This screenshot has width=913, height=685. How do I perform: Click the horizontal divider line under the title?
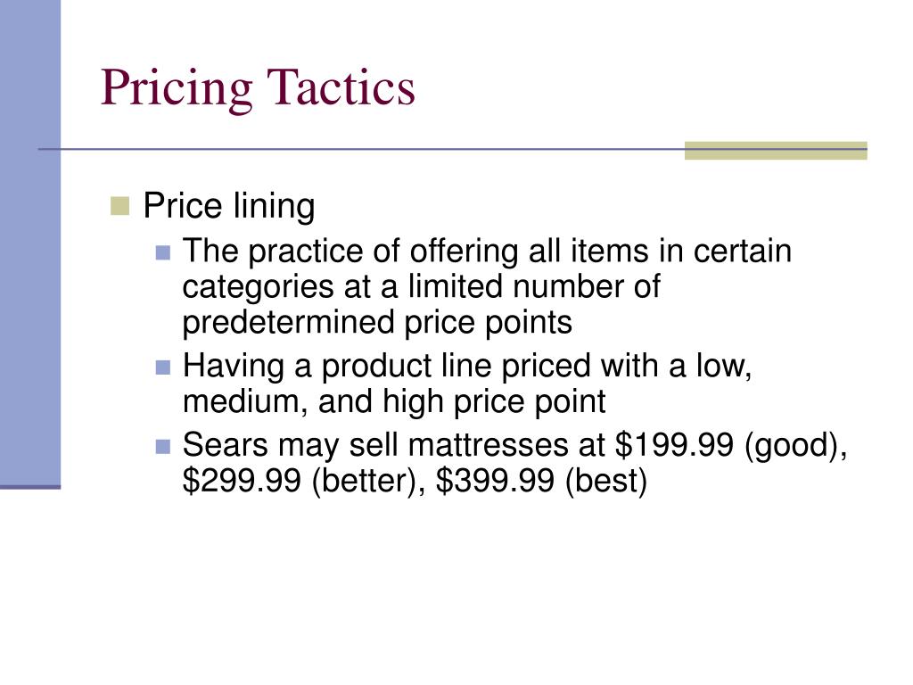[x=361, y=150]
